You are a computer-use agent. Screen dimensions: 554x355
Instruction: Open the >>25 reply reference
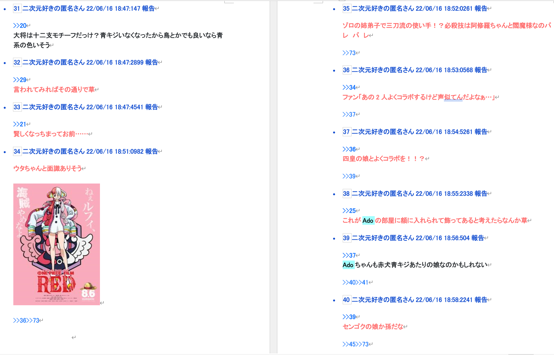pos(349,211)
